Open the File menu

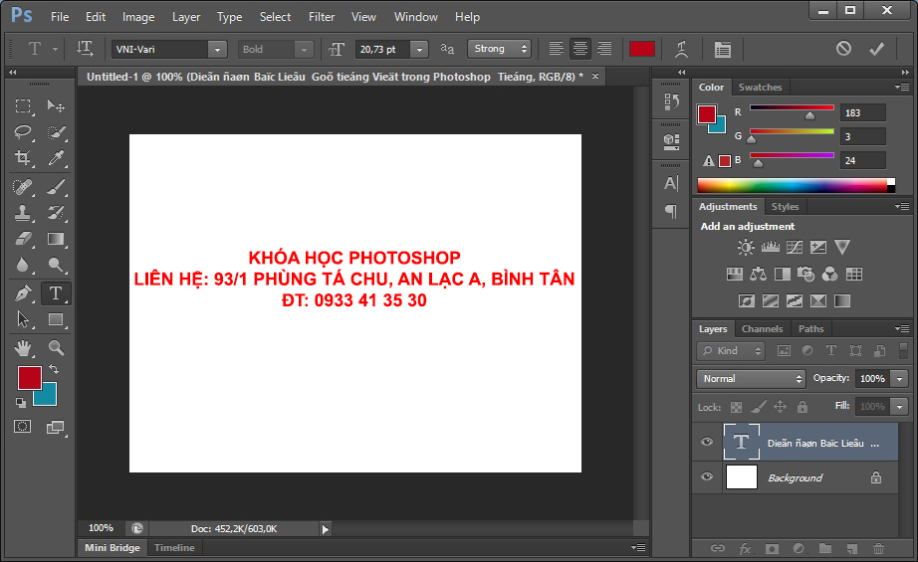(60, 17)
